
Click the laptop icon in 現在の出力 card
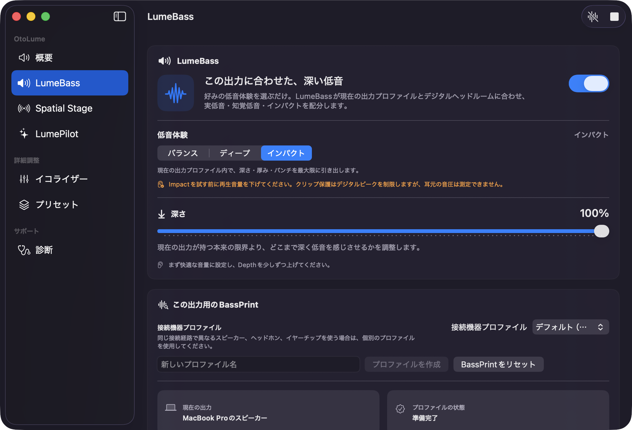(x=171, y=408)
